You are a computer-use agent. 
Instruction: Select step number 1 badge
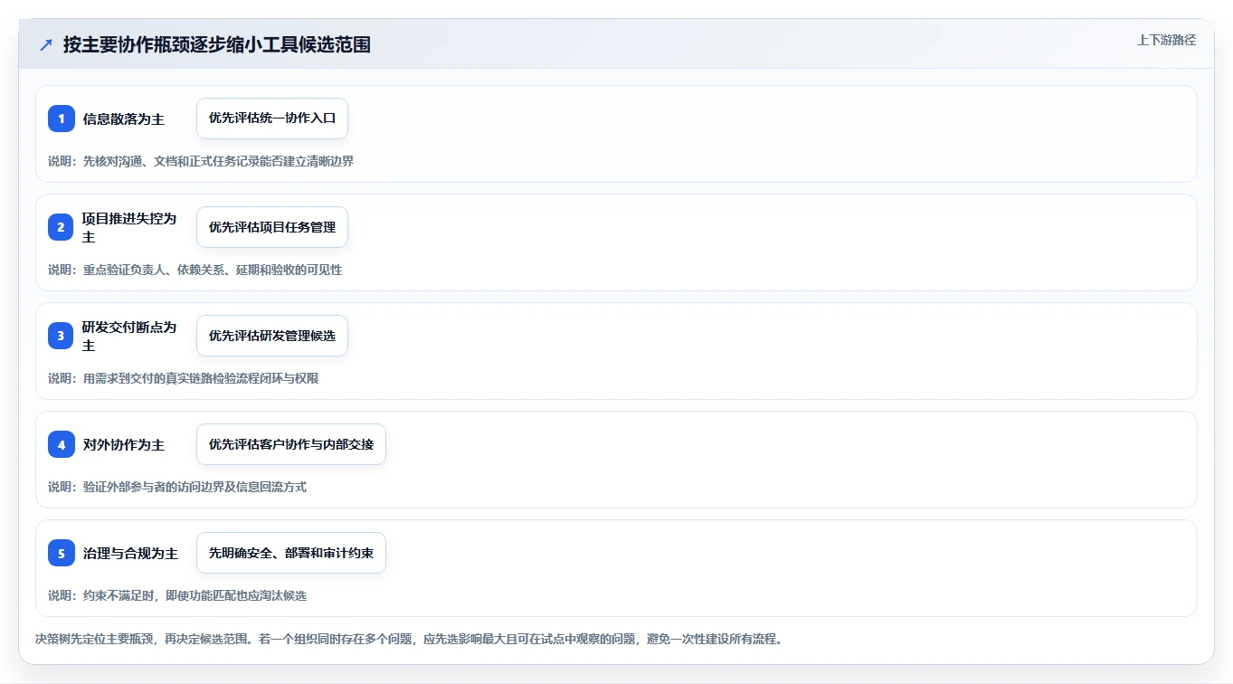click(62, 119)
